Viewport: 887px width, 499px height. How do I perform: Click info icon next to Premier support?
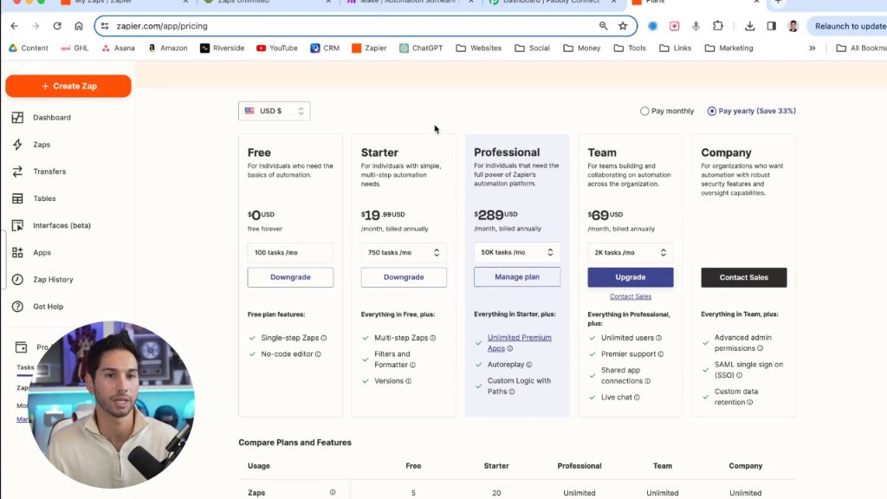pyautogui.click(x=661, y=354)
